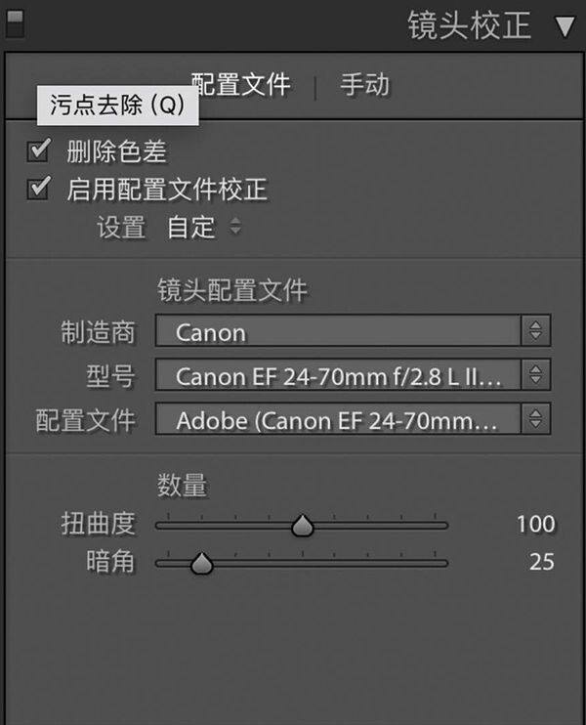Click the 扭曲度 slider handle

[x=303, y=526]
